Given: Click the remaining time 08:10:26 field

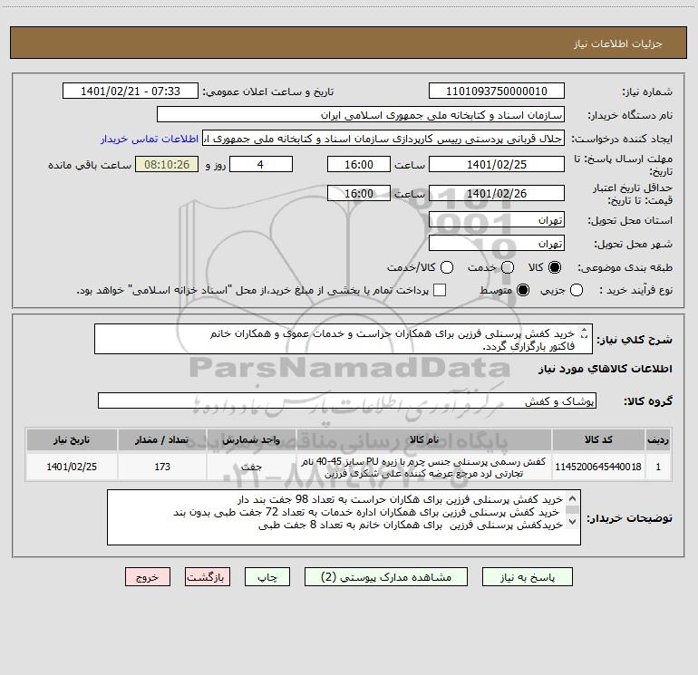Looking at the screenshot, I should click(x=167, y=164).
